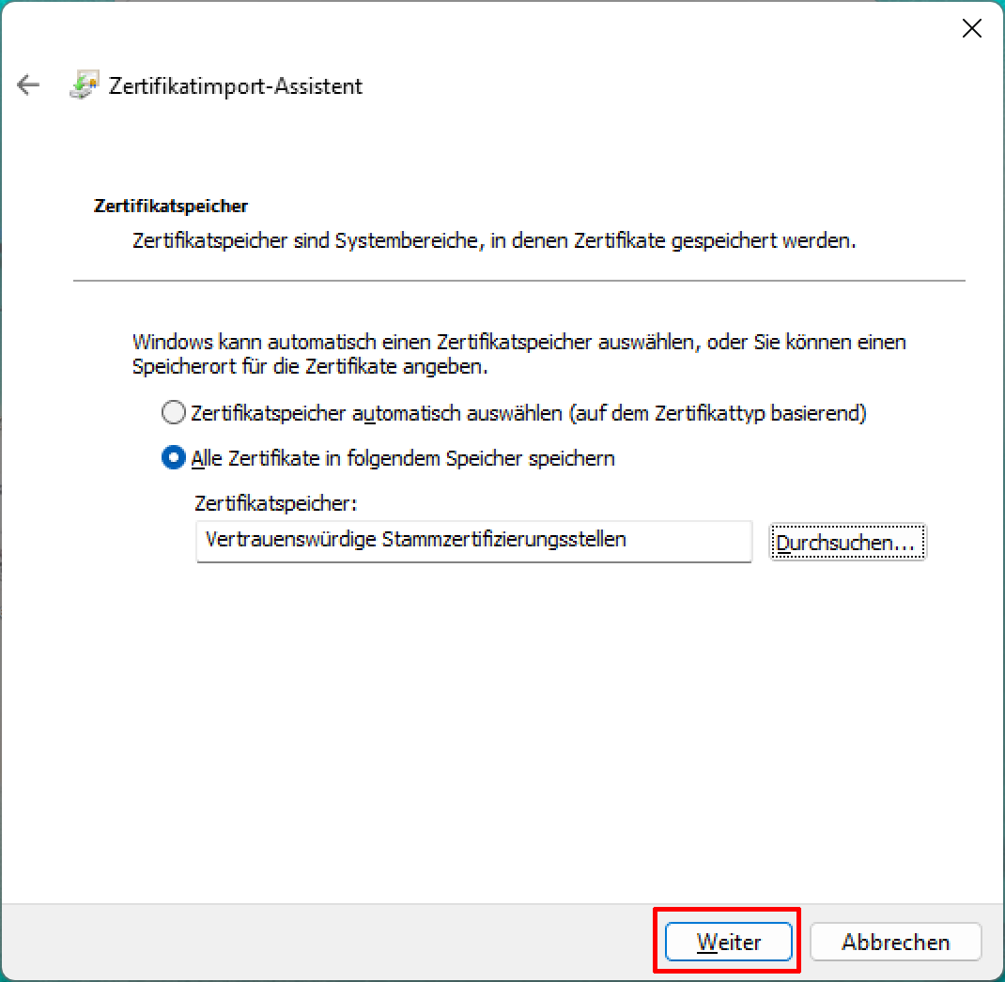Select radio button for automatic Zertifikatspeicher selection

coord(173,412)
